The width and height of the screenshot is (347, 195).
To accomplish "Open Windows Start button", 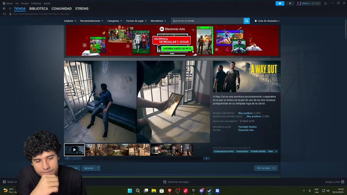I will (130, 191).
